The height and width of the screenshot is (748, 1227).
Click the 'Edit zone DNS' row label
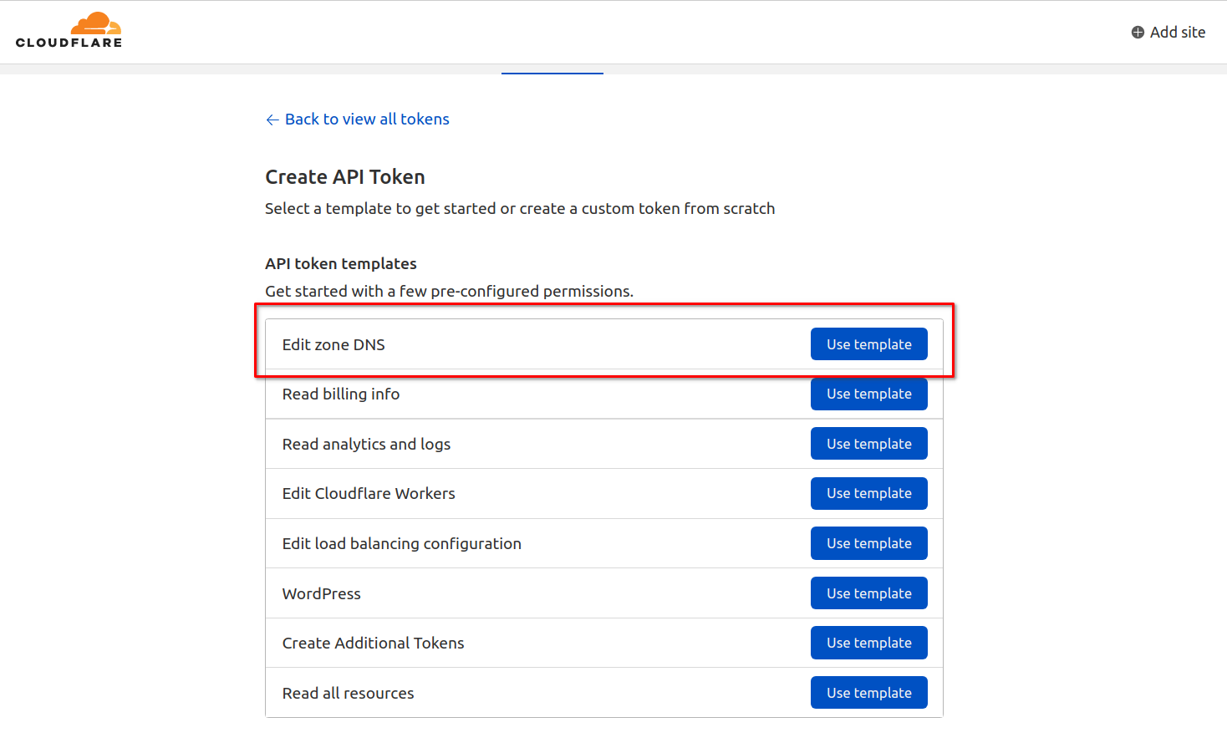[333, 345]
